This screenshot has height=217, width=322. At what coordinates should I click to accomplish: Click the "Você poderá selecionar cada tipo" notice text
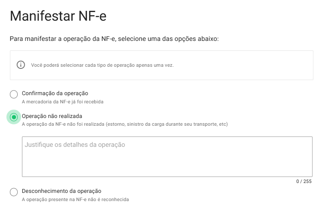[102, 65]
